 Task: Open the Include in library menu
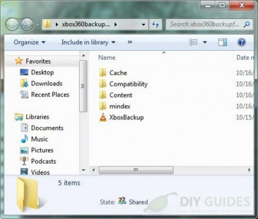point(88,42)
